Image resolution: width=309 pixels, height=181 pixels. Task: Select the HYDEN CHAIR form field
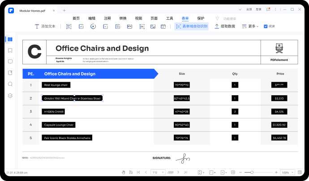pyautogui.click(x=54, y=111)
